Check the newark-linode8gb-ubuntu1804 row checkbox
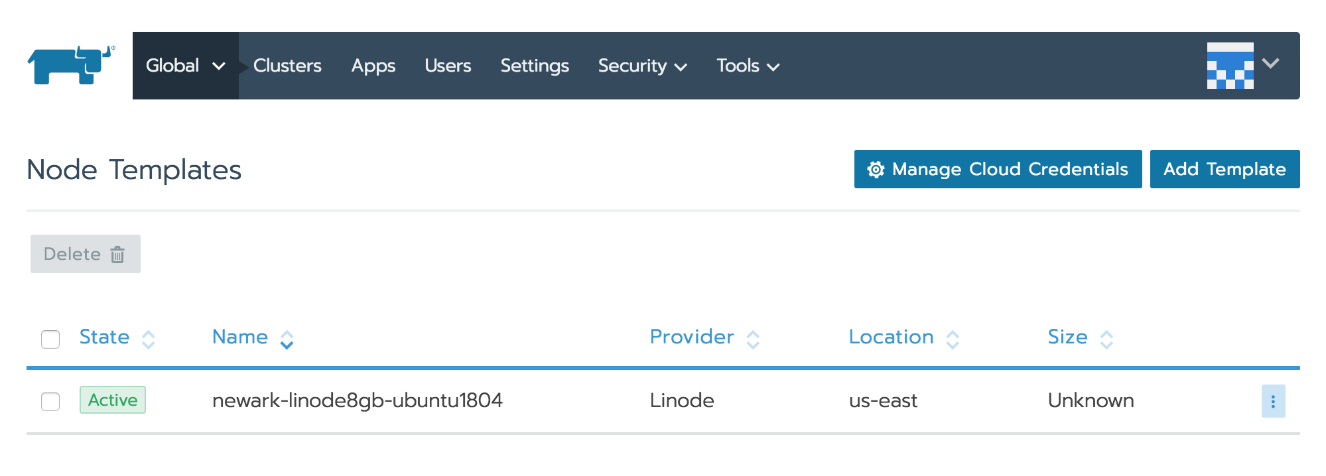 point(50,402)
